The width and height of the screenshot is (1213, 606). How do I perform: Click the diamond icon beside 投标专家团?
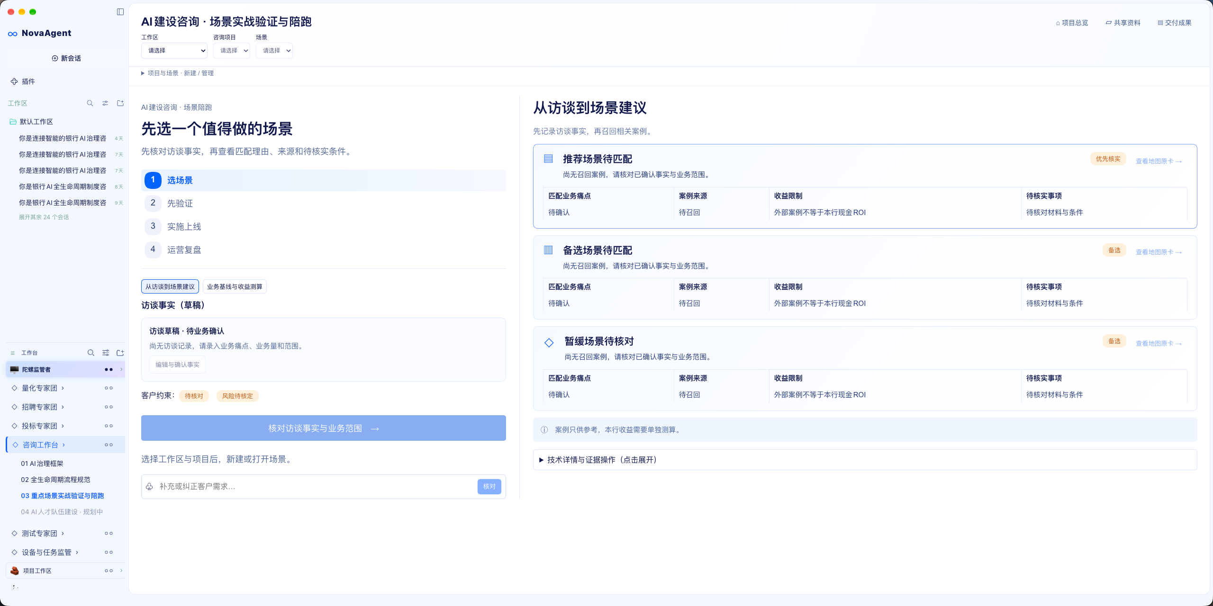14,426
